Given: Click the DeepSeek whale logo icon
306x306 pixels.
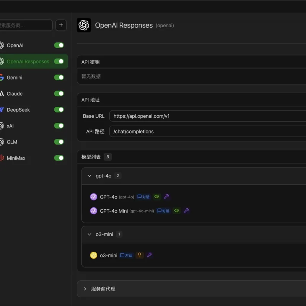Looking at the screenshot, I should (x=2, y=109).
